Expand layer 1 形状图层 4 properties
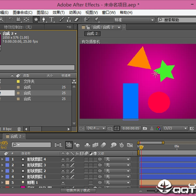The height and width of the screenshot is (196, 196). point(2,160)
